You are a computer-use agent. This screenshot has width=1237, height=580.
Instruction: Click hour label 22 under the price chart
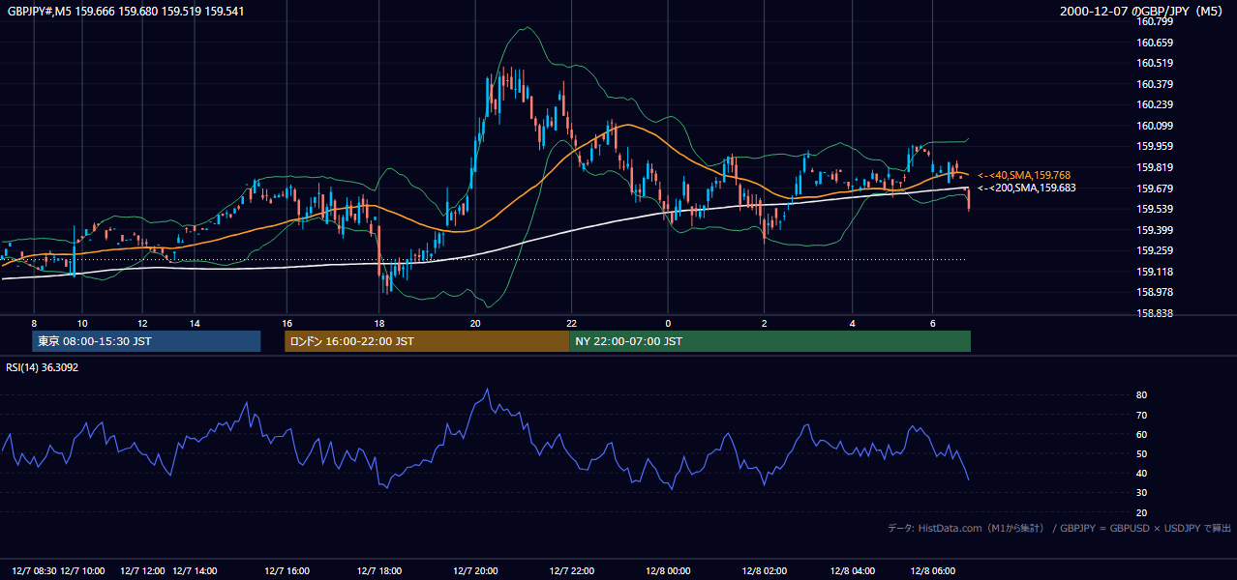click(572, 323)
